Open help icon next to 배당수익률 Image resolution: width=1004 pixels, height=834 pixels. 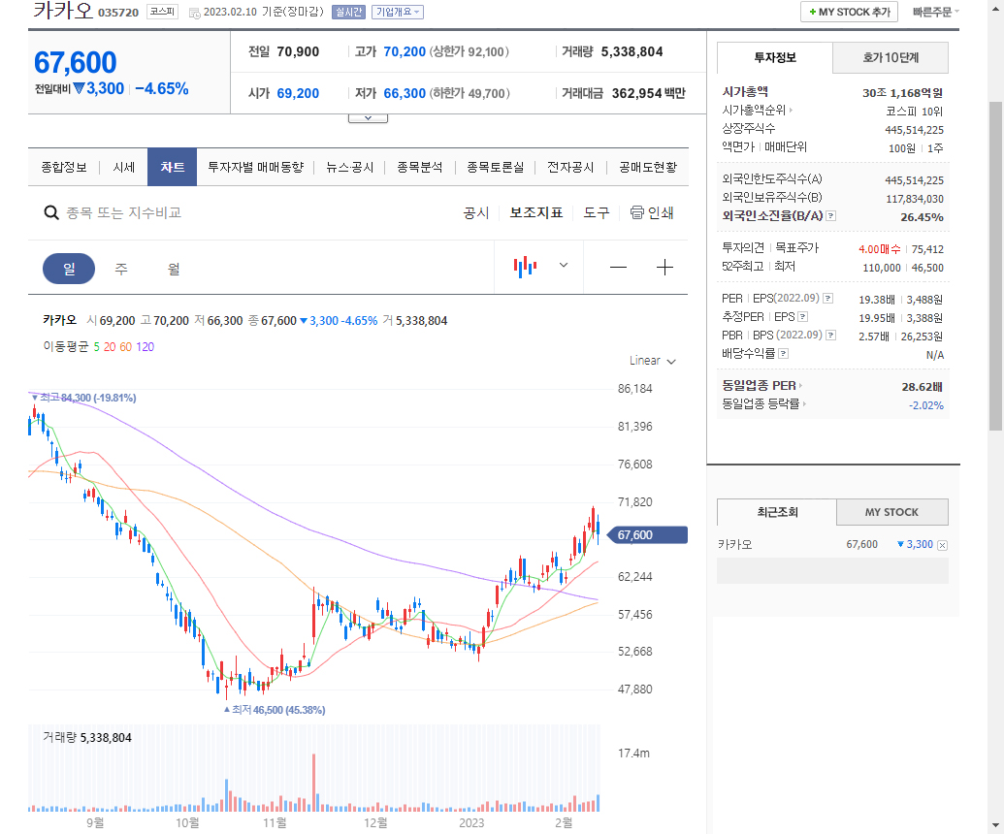783,353
